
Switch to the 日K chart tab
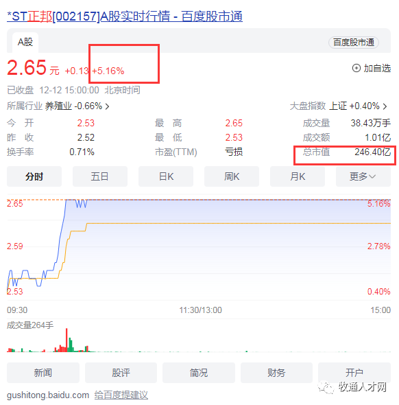click(166, 176)
